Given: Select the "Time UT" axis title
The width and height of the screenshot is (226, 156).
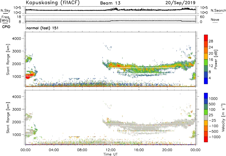Looking at the screenshot, I should [110, 154].
